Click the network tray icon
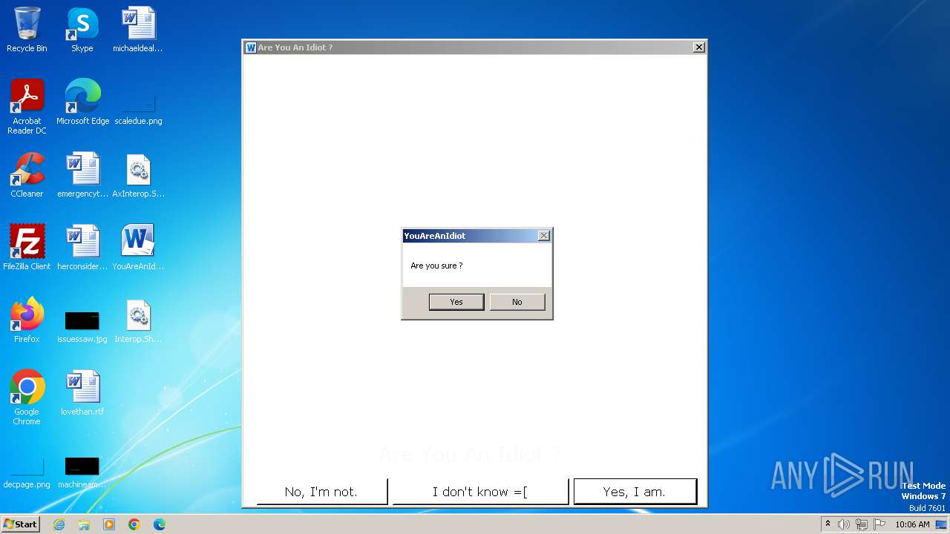This screenshot has width=950, height=534. click(862, 524)
